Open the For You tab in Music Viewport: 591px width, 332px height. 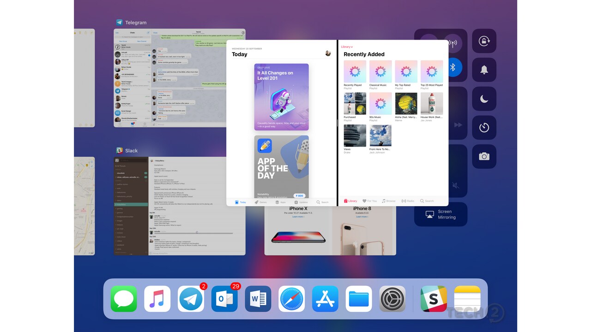pos(370,201)
